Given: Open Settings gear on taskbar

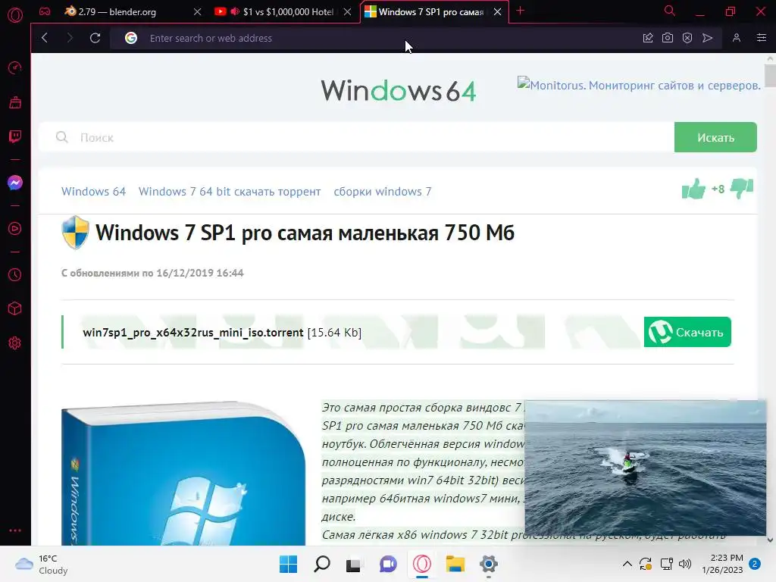Looking at the screenshot, I should point(489,564).
